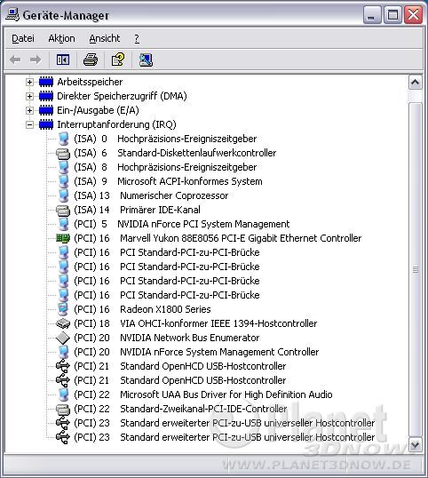Click the vertical scrollbar thumb
Screen dimensions: 428x478
click(416, 270)
